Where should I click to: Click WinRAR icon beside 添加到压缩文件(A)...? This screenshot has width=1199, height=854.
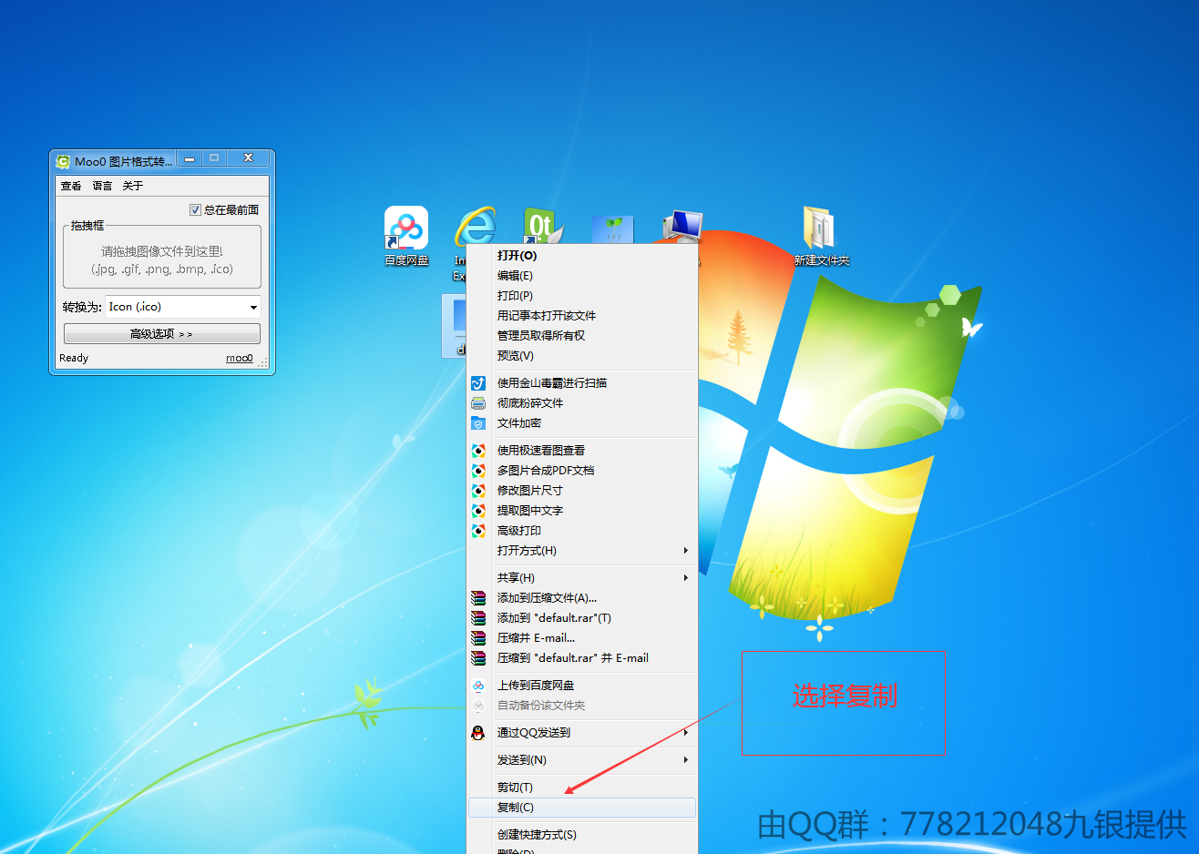[478, 598]
